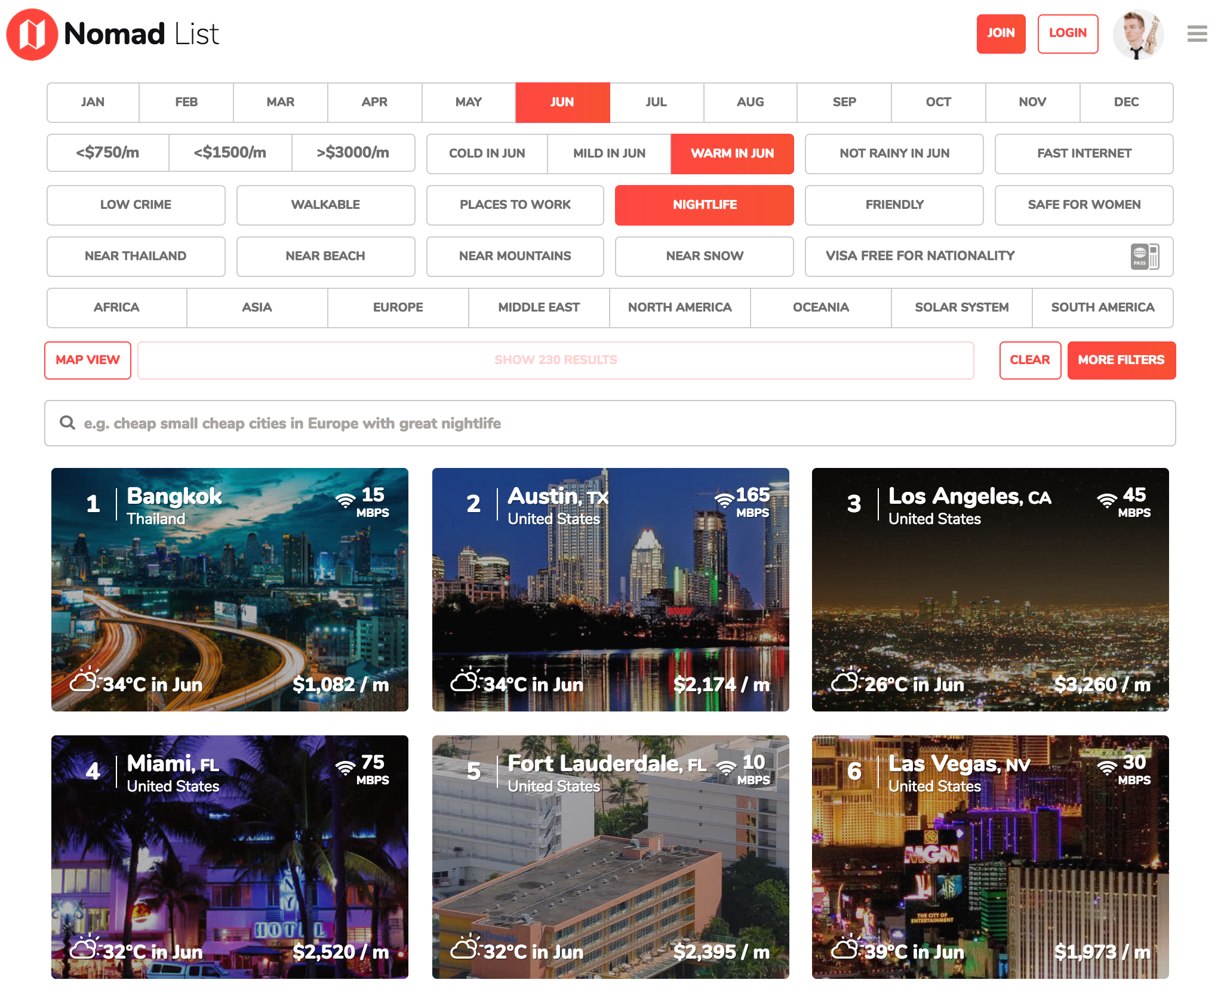1224x992 pixels.
Task: Switch to Map View
Action: click(88, 361)
